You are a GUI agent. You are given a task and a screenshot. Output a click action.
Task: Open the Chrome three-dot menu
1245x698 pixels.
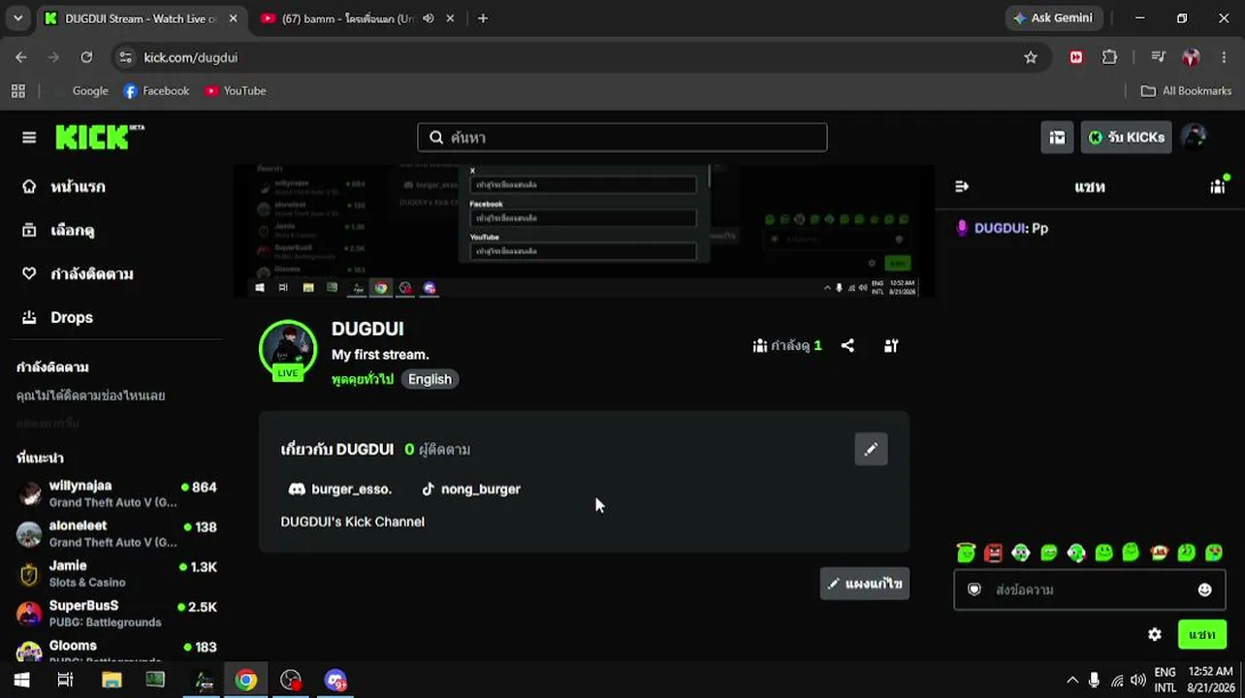(x=1224, y=57)
